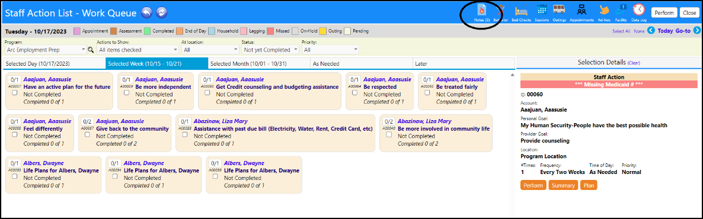Open the Outings bus icon
Image resolution: width=703 pixels, height=219 pixels.
(558, 10)
